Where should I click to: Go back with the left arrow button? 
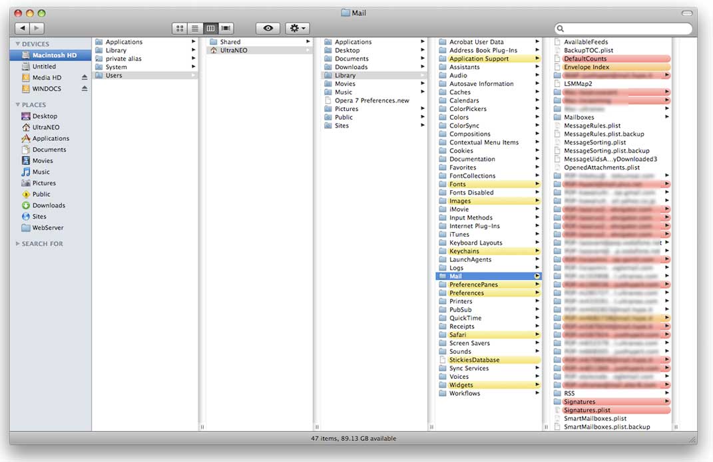click(22, 28)
